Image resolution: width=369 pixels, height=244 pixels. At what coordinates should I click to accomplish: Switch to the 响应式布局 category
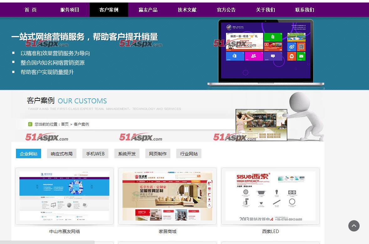(x=62, y=154)
